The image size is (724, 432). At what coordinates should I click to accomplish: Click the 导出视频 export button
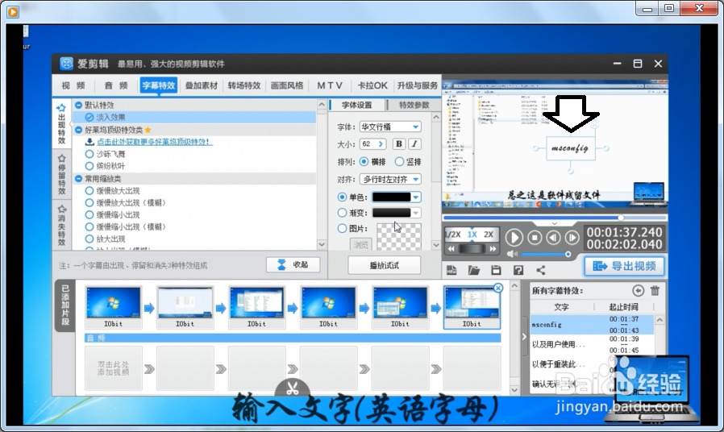pyautogui.click(x=624, y=266)
